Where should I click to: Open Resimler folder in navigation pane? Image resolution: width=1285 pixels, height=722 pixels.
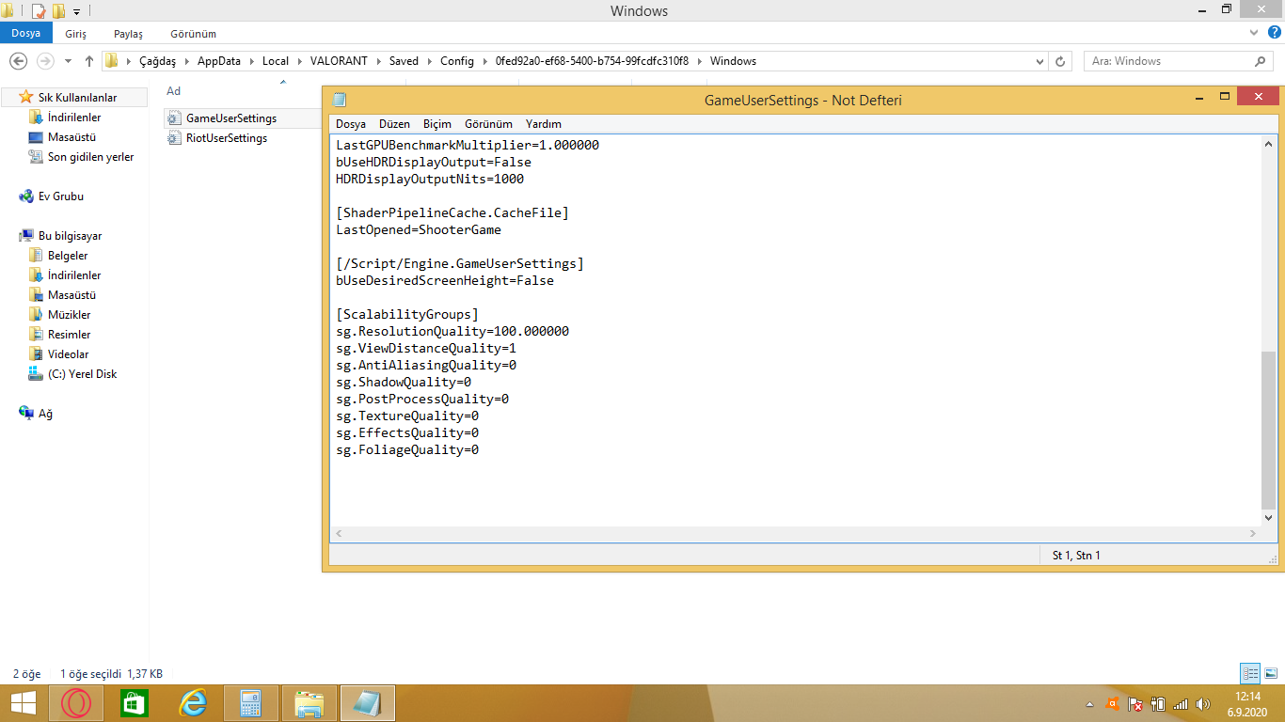tap(70, 335)
